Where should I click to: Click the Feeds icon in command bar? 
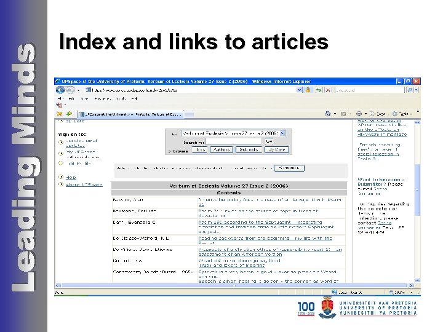click(x=343, y=114)
